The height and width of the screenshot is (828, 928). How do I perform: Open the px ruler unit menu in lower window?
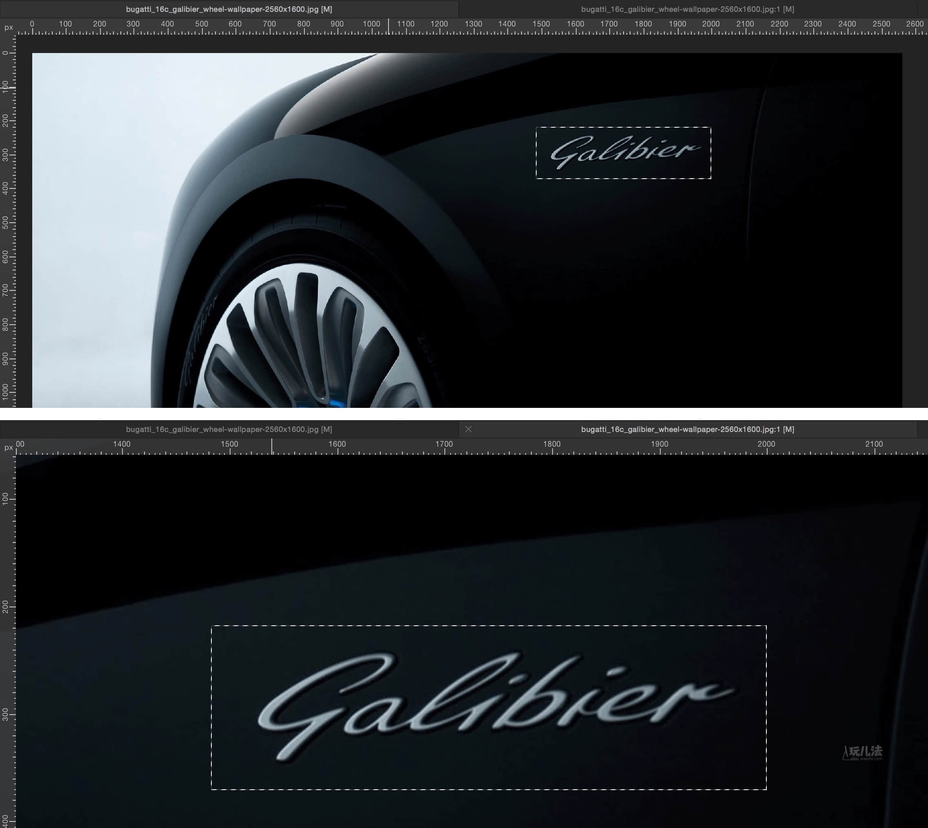tap(8, 447)
